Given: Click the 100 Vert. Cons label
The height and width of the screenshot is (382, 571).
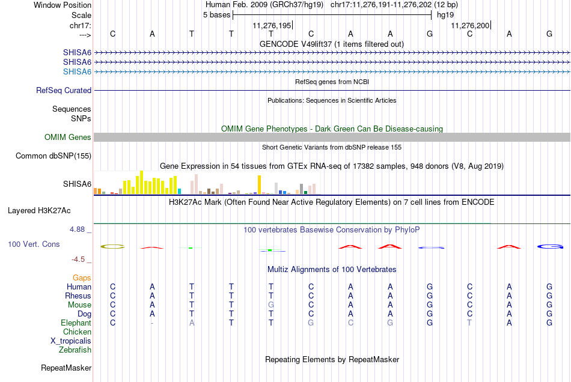Looking at the screenshot, I should pos(34,244).
